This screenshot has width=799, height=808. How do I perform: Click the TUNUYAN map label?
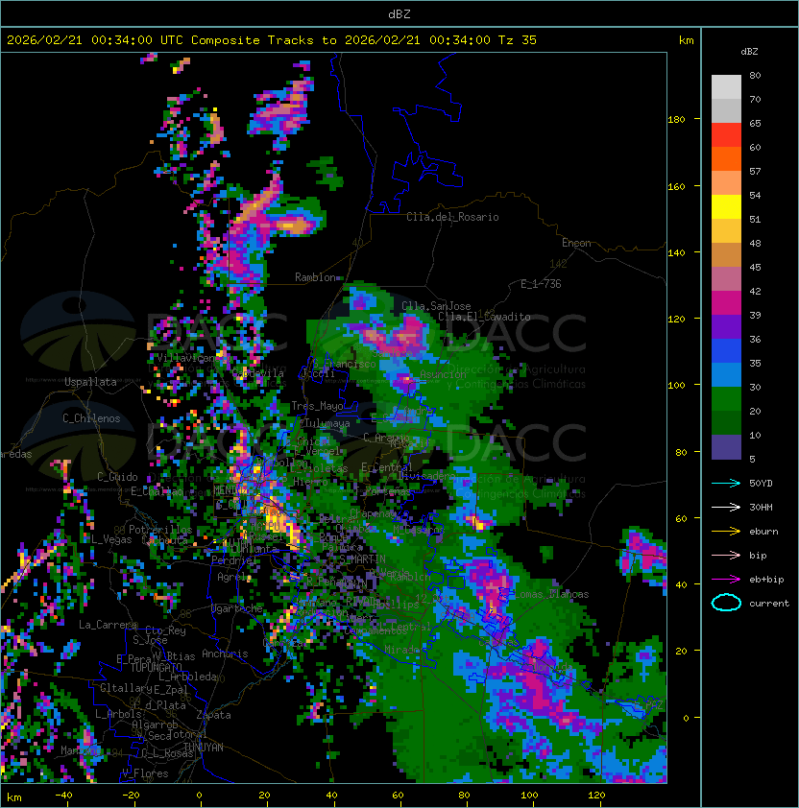(x=204, y=748)
